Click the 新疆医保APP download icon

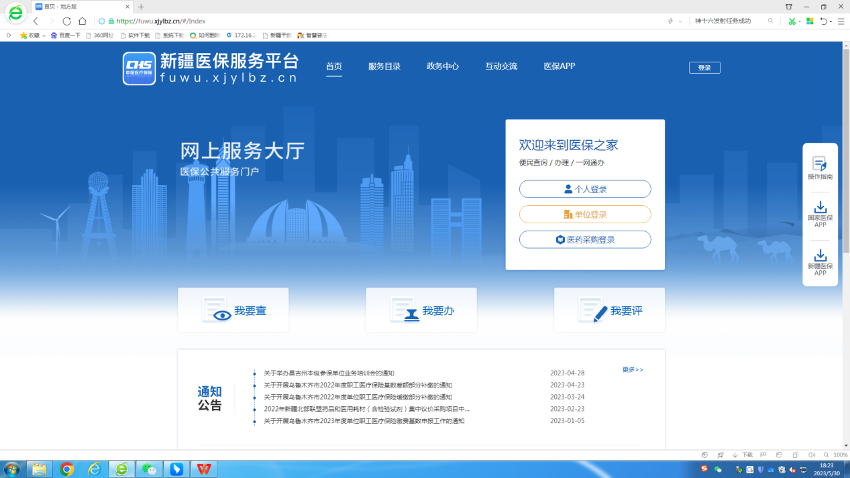[x=820, y=256]
